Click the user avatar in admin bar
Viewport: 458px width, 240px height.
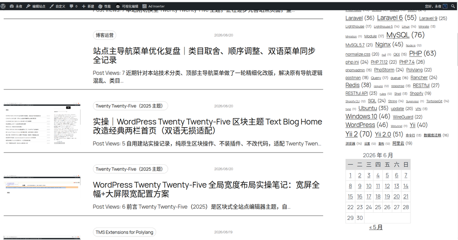pyautogui.click(x=445, y=6)
